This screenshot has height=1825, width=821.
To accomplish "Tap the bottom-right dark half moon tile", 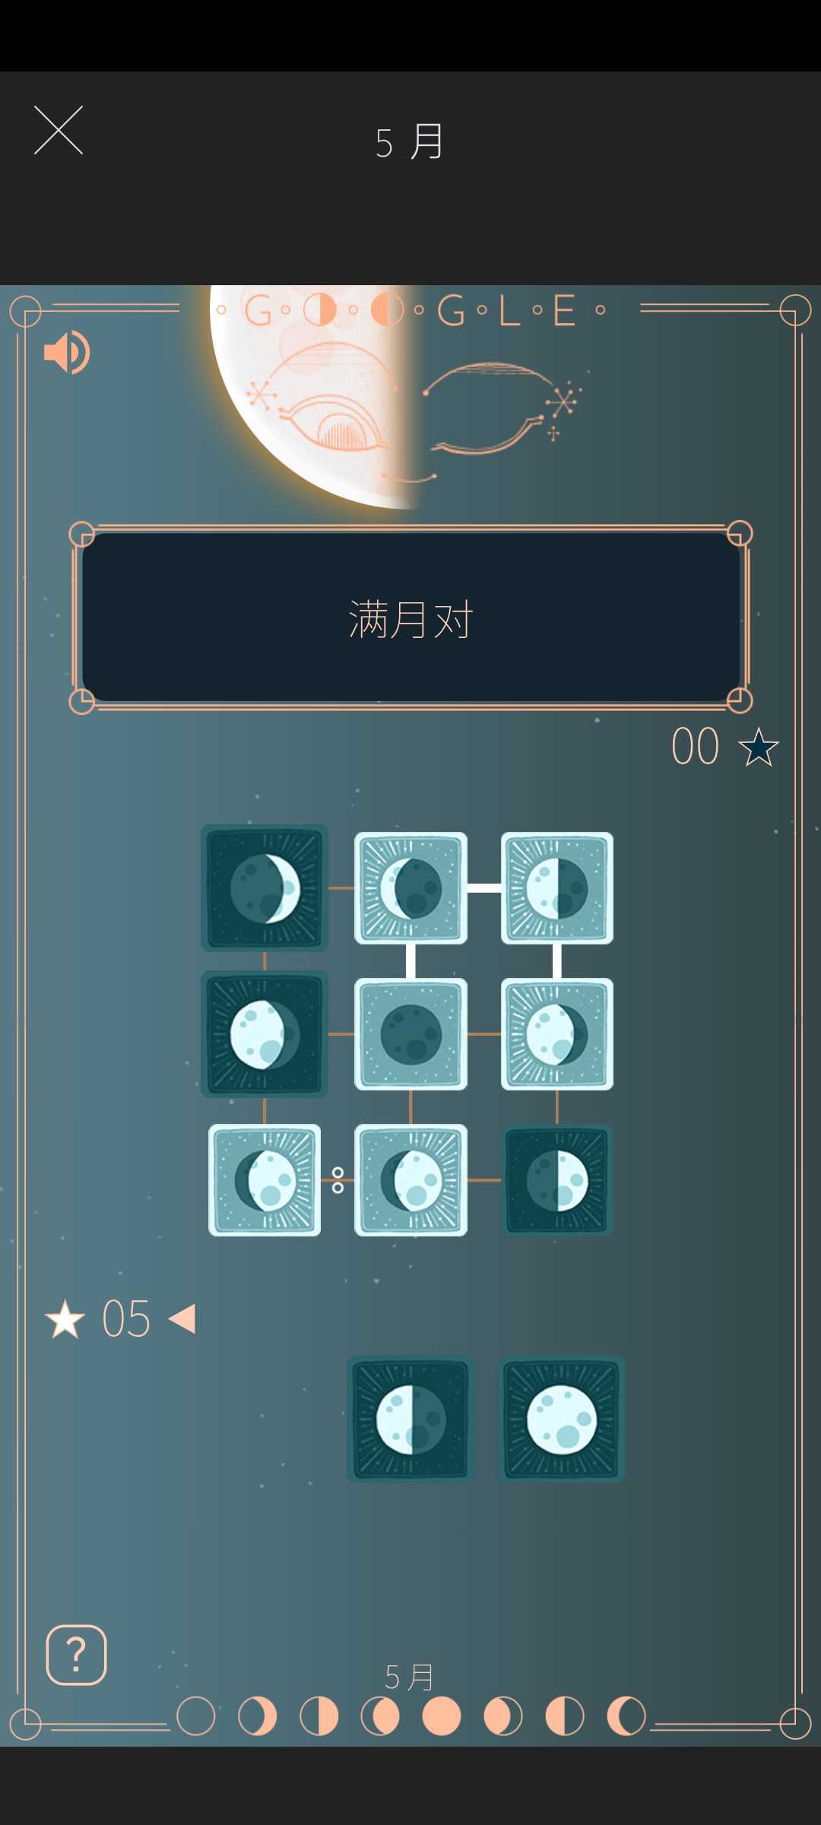I will click(x=557, y=1180).
